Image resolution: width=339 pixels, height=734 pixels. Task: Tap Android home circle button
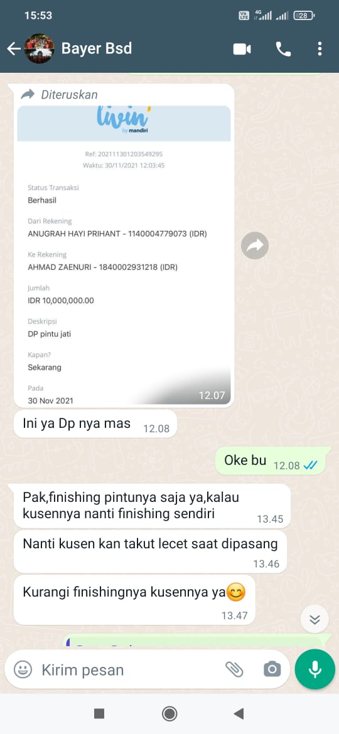coord(169,713)
